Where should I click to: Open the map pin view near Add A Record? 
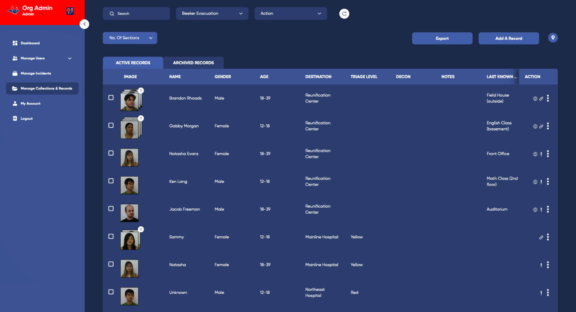coord(553,38)
